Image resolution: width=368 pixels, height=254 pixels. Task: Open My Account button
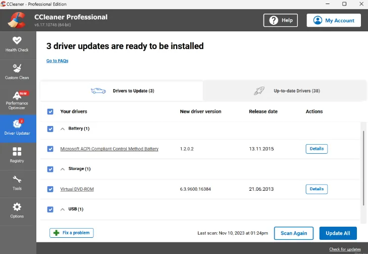coord(334,20)
